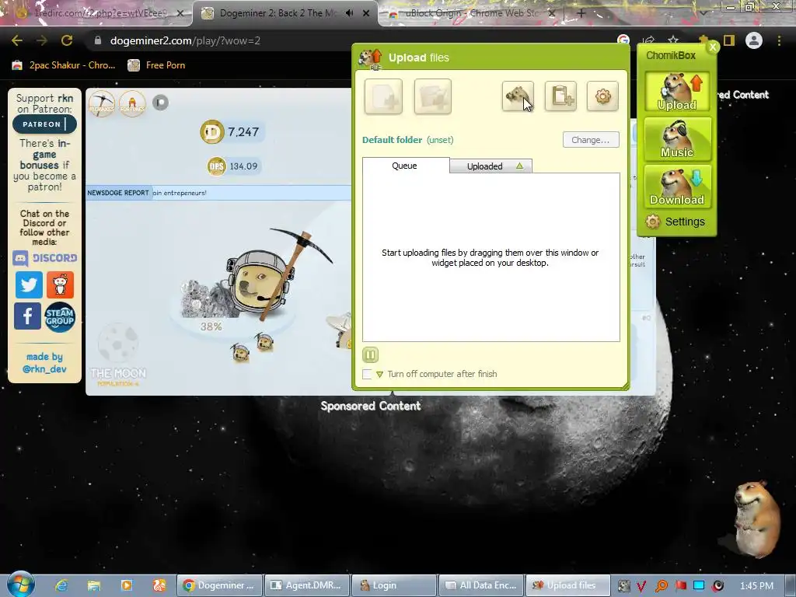
Task: Click the paste from clipboard icon
Action: click(x=560, y=96)
